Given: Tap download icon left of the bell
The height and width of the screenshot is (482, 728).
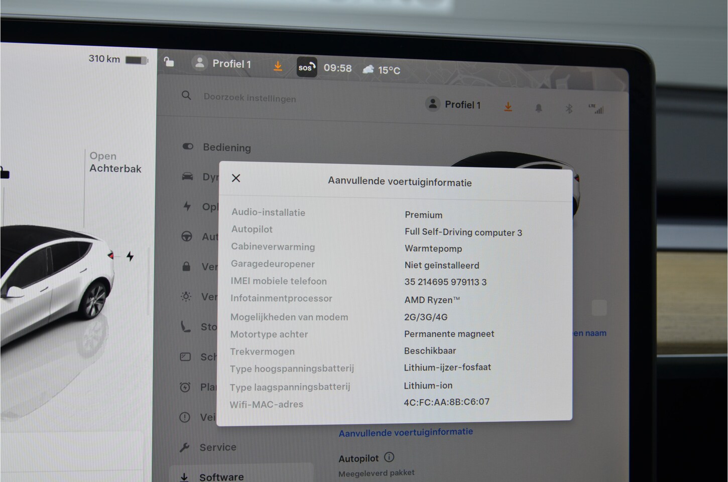Looking at the screenshot, I should click(x=508, y=107).
